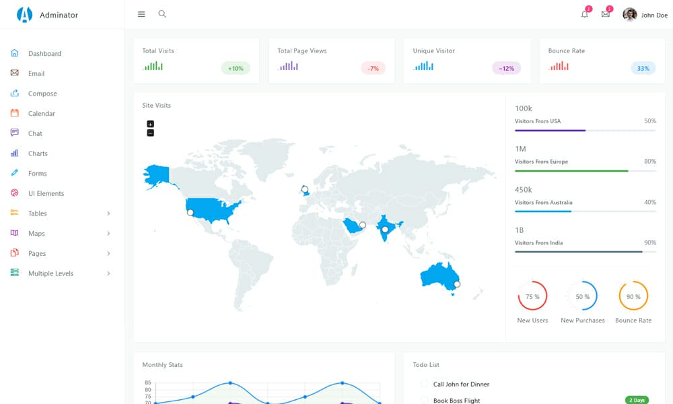Select the Charts icon in the sidebar
The height and width of the screenshot is (404, 673).
pos(14,153)
